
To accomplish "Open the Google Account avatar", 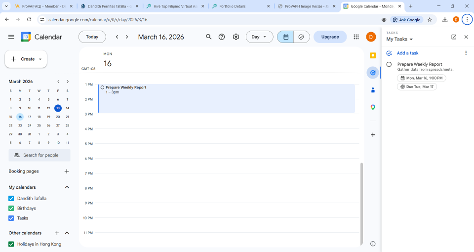I will click(371, 37).
